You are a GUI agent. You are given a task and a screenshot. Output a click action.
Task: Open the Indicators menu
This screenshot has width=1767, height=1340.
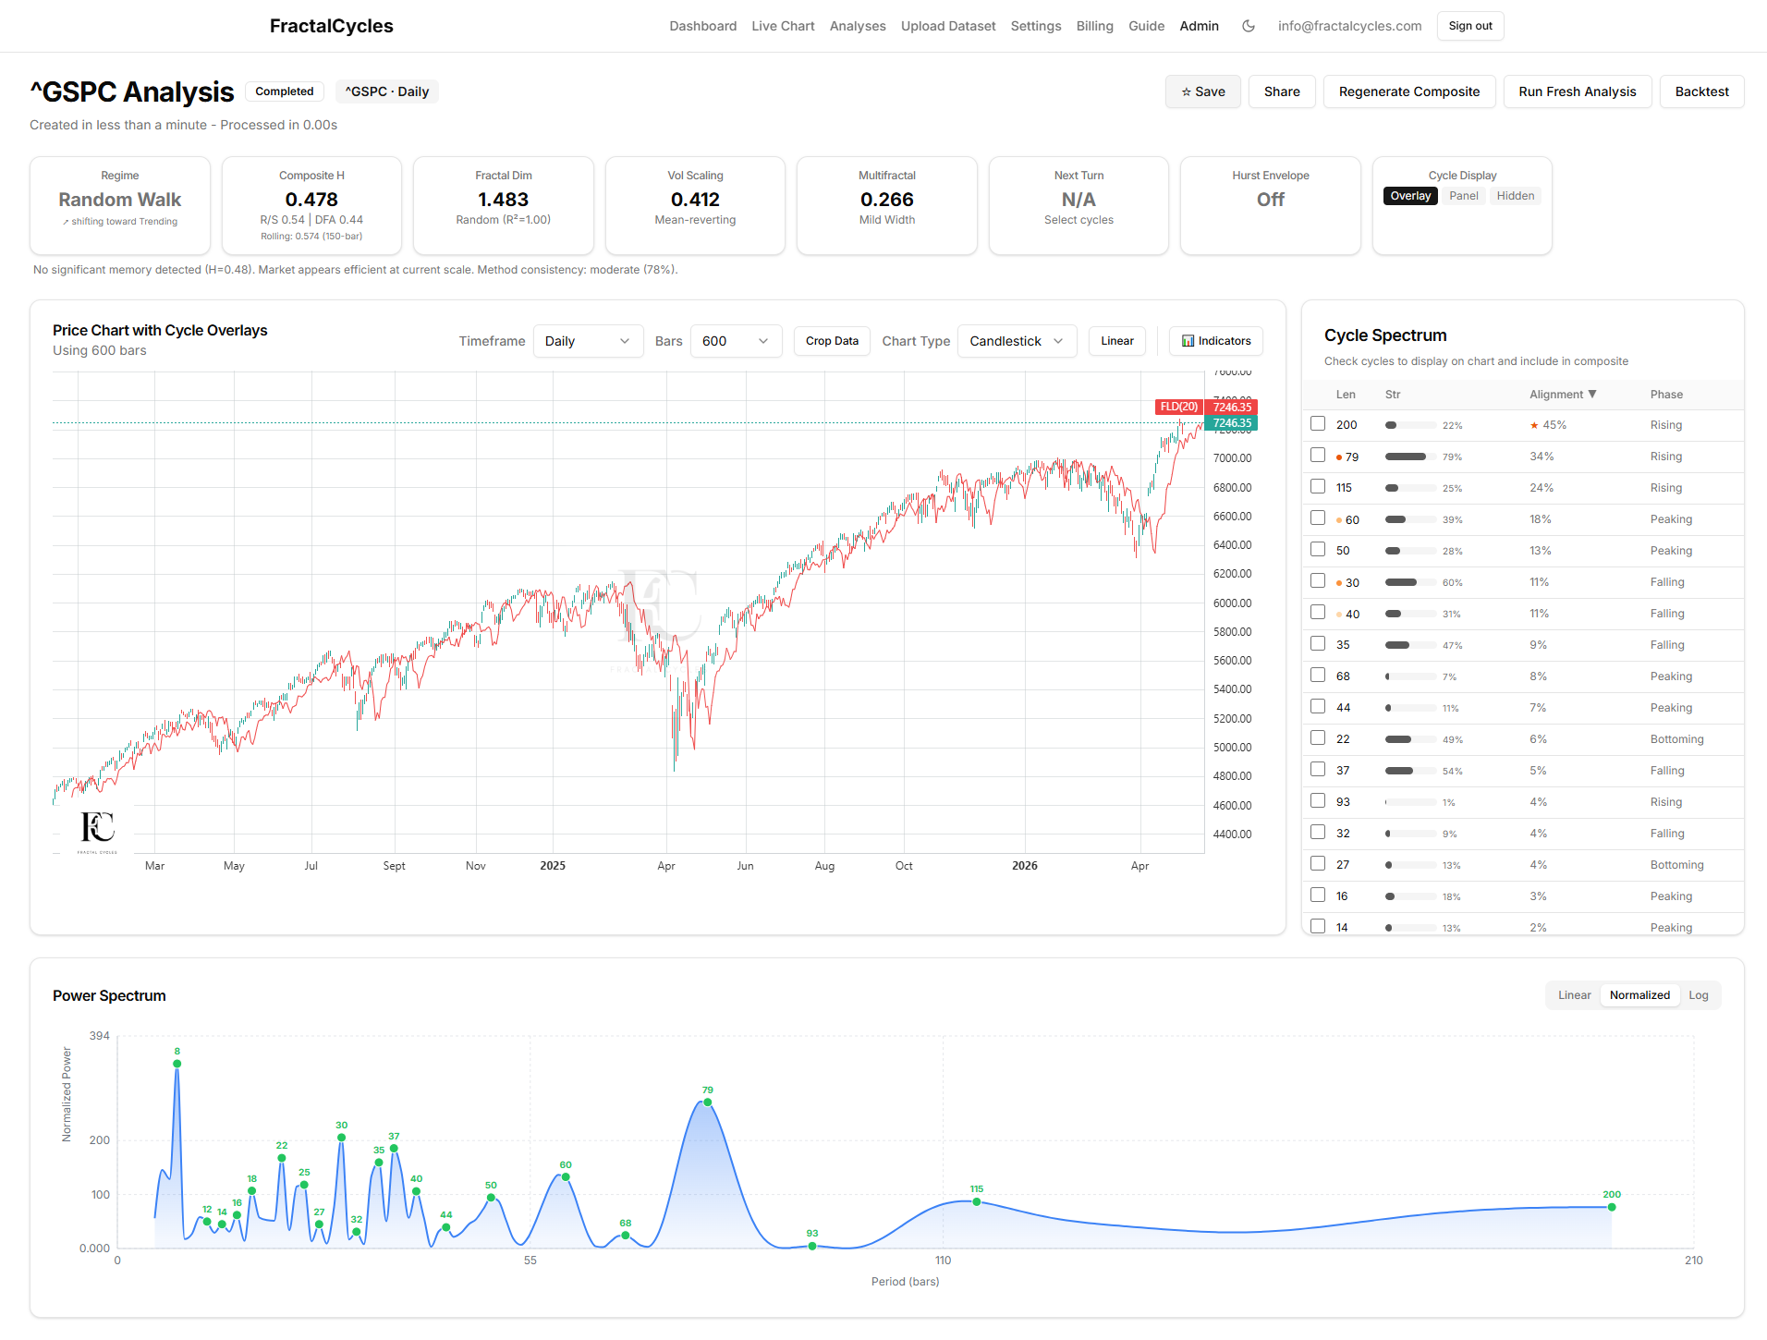pos(1215,341)
